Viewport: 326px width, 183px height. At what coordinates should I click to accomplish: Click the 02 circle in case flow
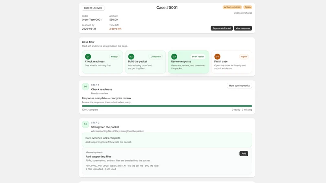pyautogui.click(x=131, y=57)
